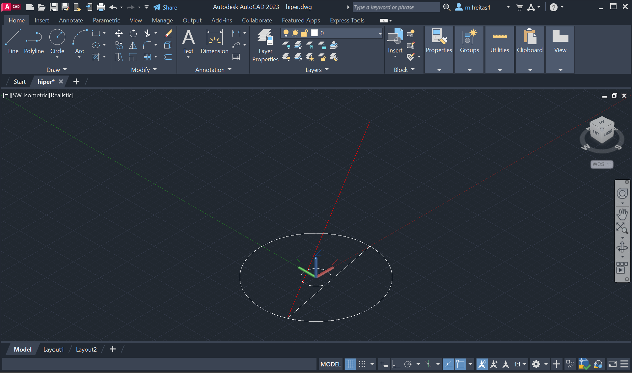
Task: Toggle ortho mode in status bar
Action: pyautogui.click(x=396, y=364)
